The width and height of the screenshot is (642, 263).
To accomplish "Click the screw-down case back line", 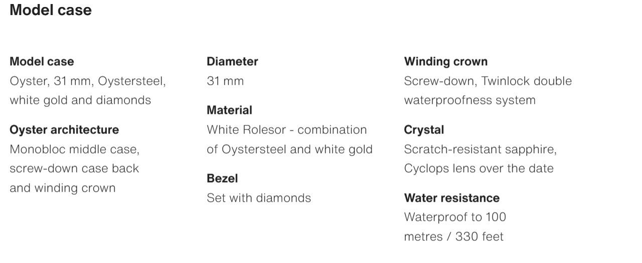I will pyautogui.click(x=74, y=169).
